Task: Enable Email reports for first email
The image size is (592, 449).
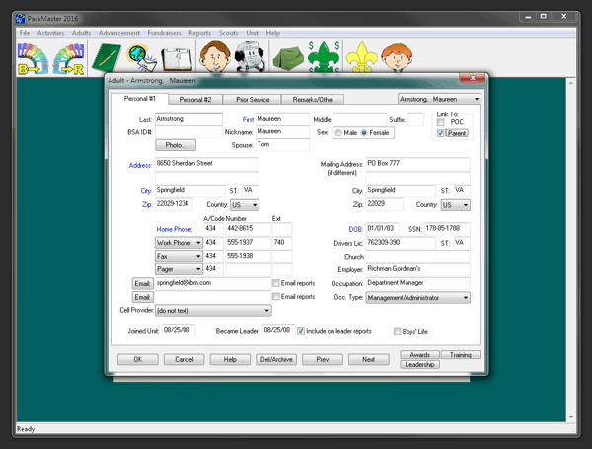Action: (276, 283)
